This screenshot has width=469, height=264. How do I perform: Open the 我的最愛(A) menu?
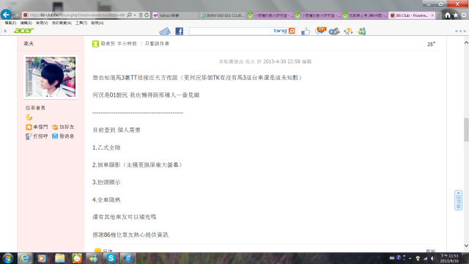62,23
